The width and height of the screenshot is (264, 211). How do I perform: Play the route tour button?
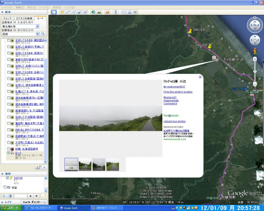click(x=38, y=167)
